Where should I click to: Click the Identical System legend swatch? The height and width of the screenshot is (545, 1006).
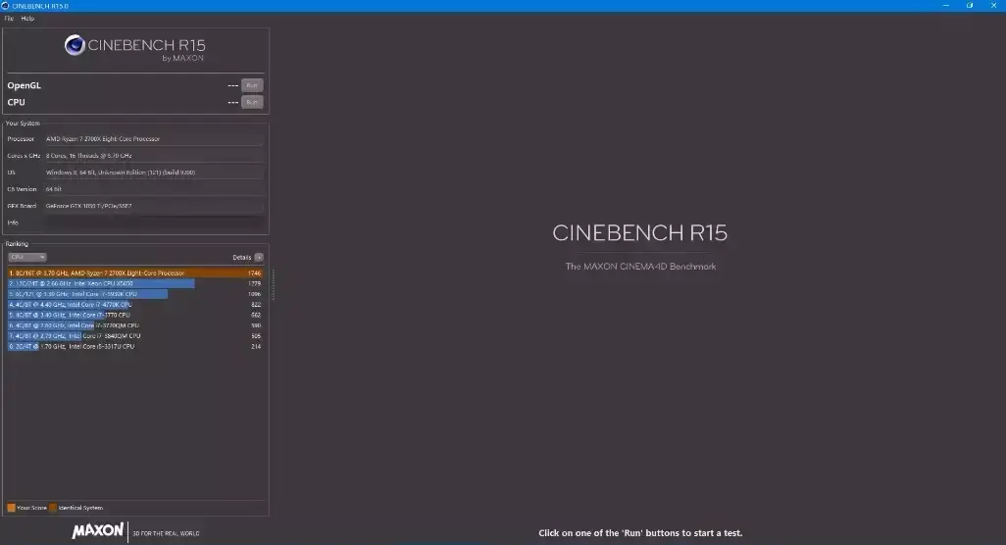tap(53, 508)
